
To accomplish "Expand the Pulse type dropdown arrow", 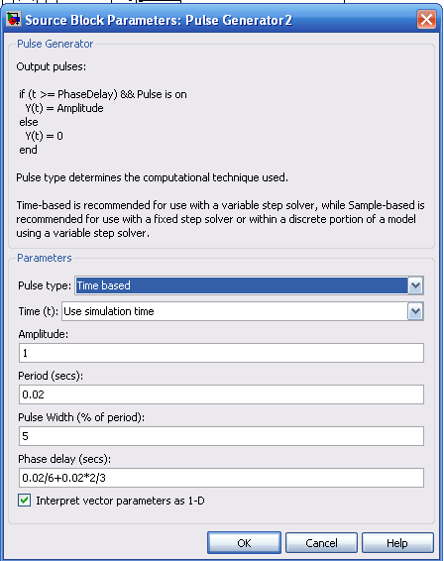I will pyautogui.click(x=415, y=285).
